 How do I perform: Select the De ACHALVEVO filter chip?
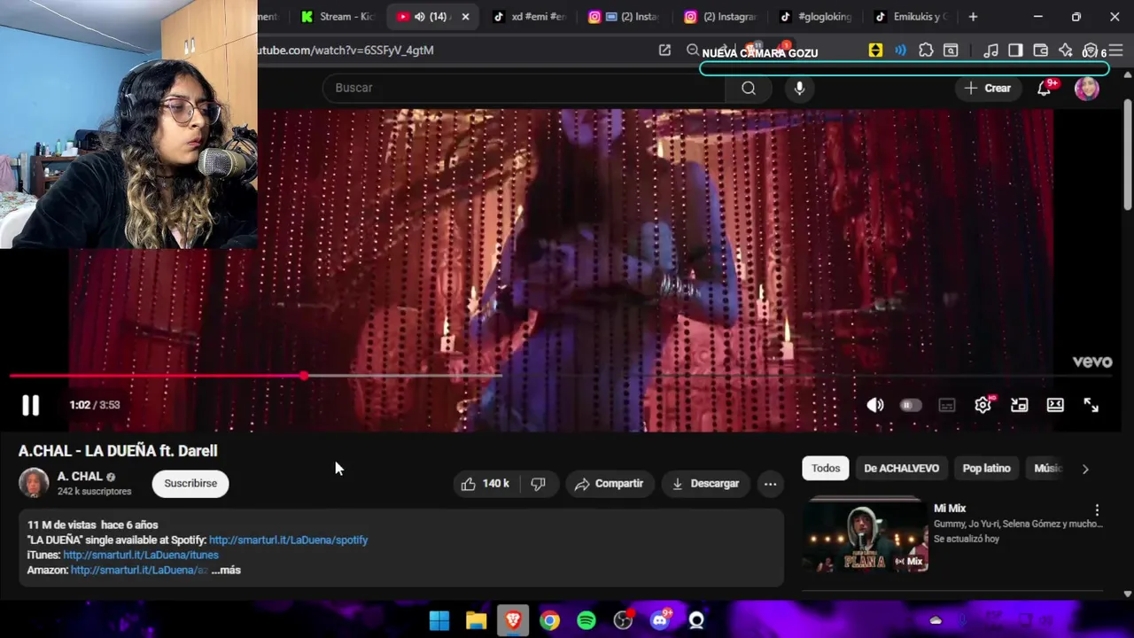(x=901, y=468)
